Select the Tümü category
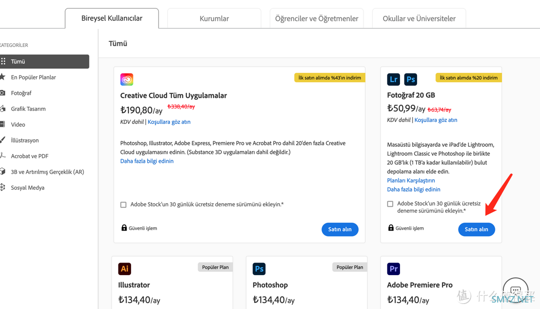Screen dimensions: 540x309 [x=44, y=61]
